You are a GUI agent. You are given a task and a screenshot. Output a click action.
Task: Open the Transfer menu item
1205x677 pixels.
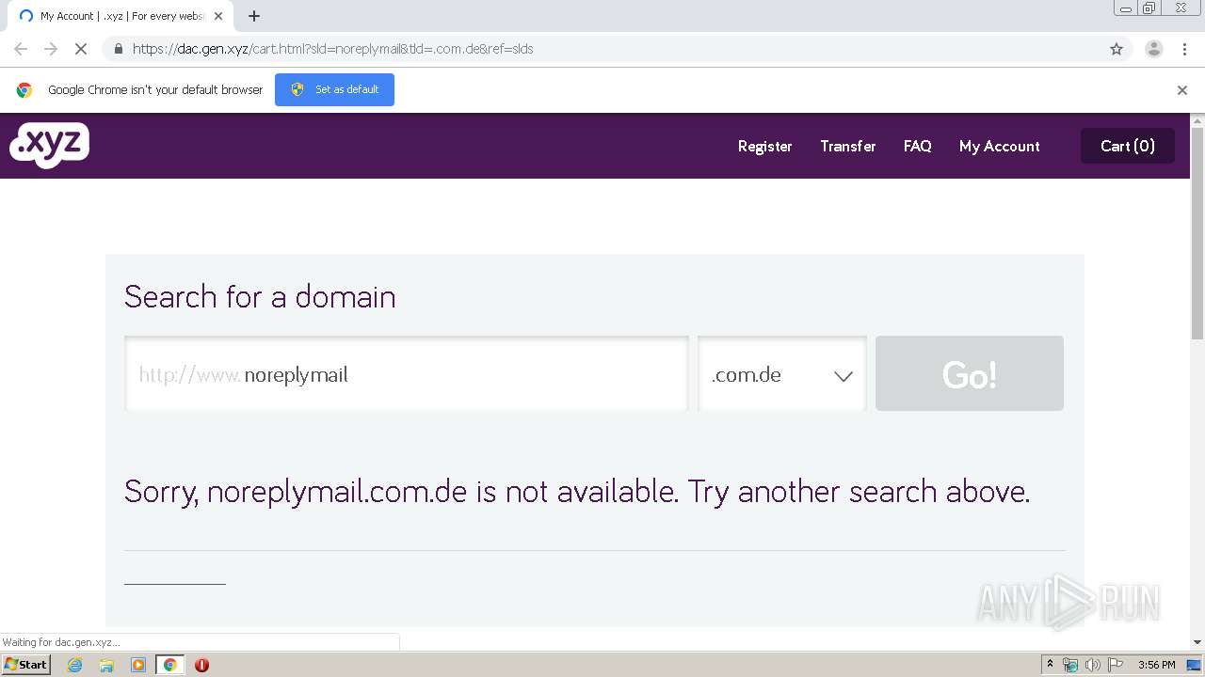click(x=847, y=146)
